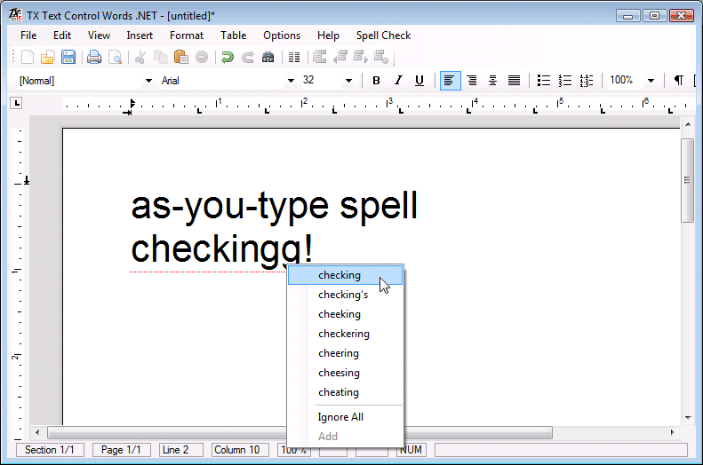703x465 pixels.
Task: Expand the 100% zoom dropdown
Action: click(651, 81)
